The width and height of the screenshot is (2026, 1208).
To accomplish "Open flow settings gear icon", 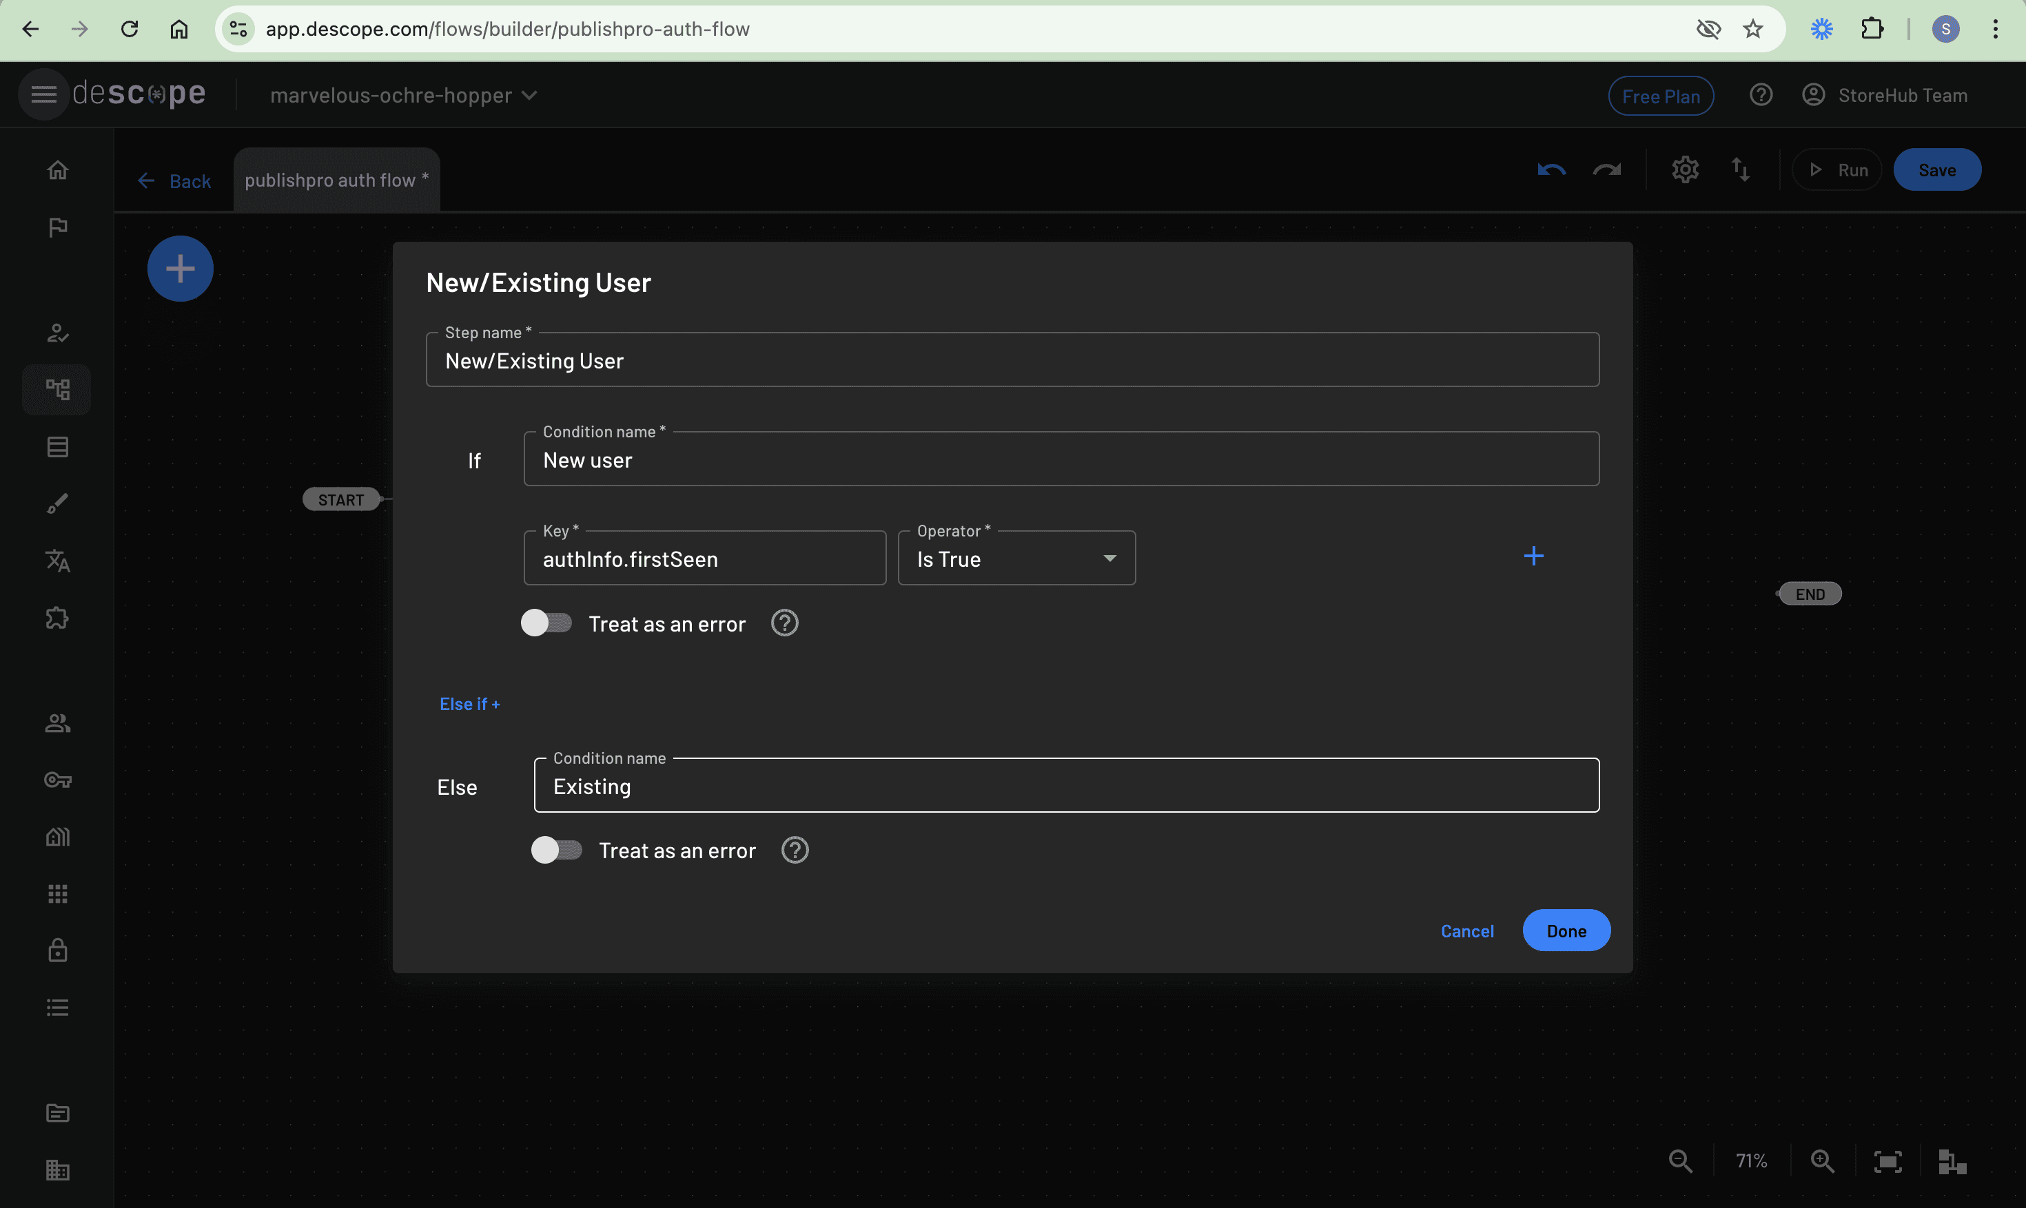I will 1685,170.
